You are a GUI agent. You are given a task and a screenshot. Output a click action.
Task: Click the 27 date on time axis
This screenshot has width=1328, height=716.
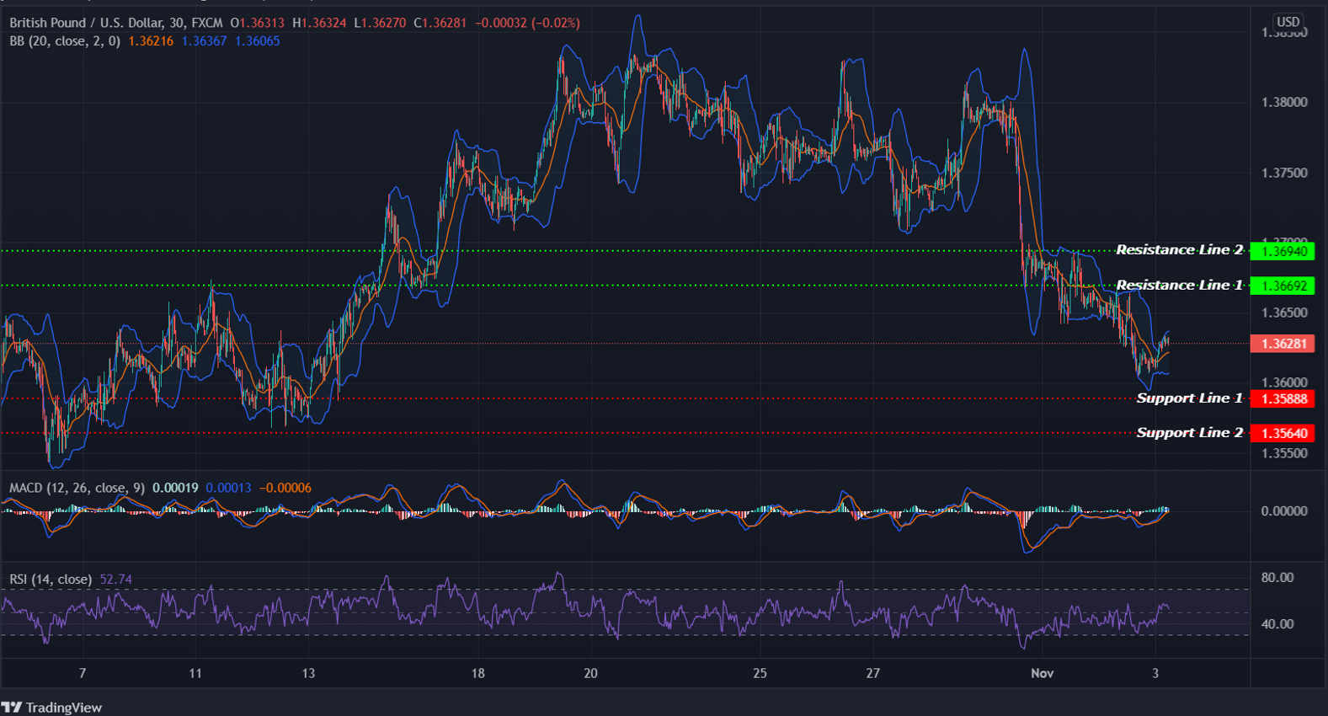pos(872,673)
